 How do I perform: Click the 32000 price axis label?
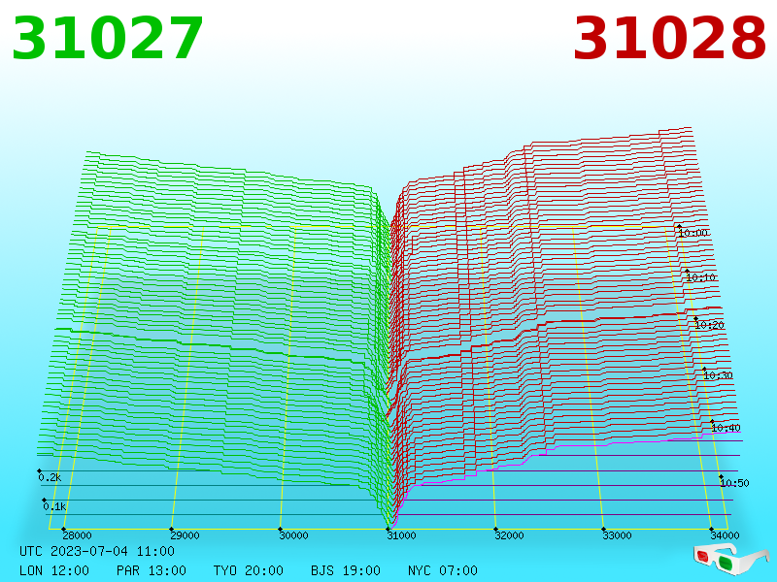tap(509, 535)
